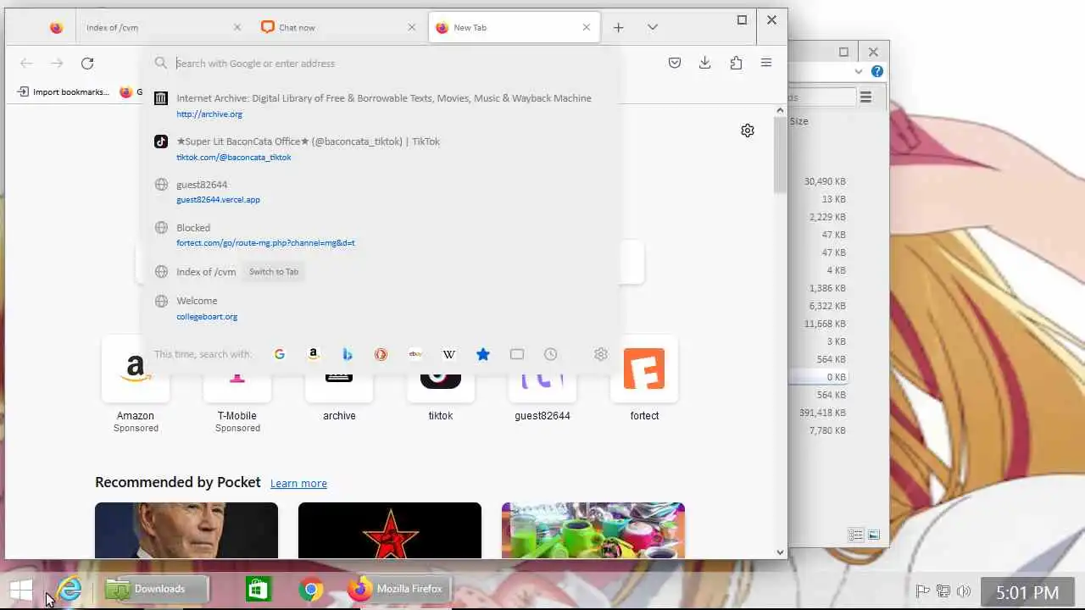Screen dimensions: 1085x610
Task: Choose Internet Archive suggestion
Action: (381, 105)
